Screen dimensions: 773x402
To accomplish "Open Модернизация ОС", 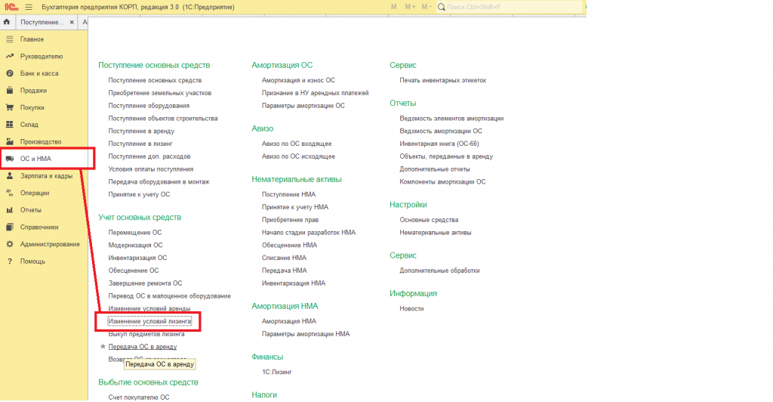I will [x=136, y=245].
